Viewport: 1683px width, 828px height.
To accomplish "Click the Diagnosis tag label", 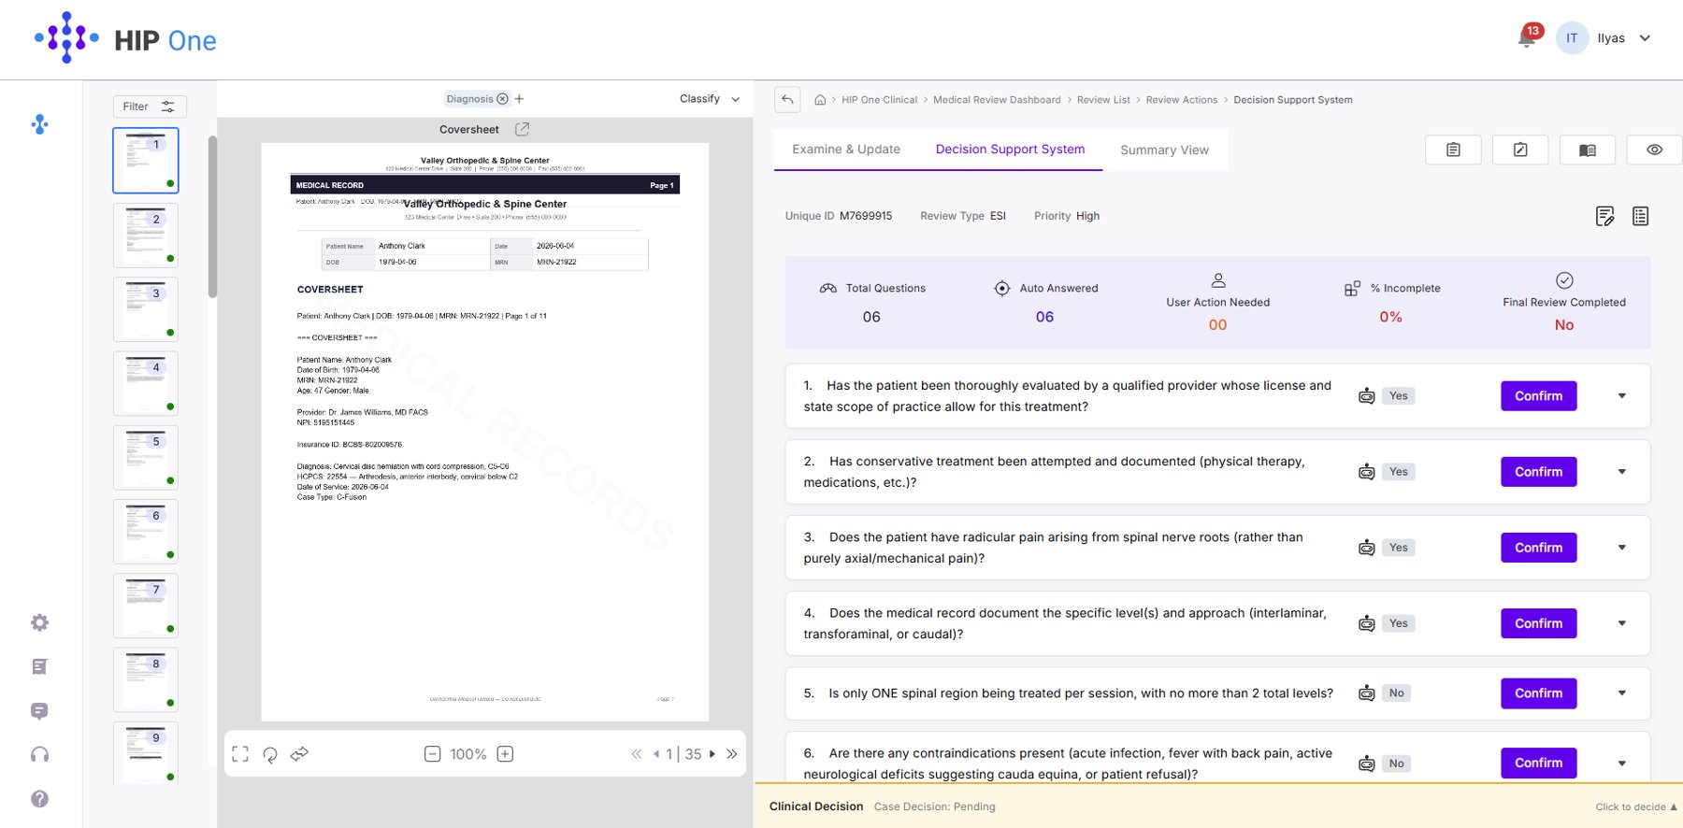I will (469, 99).
